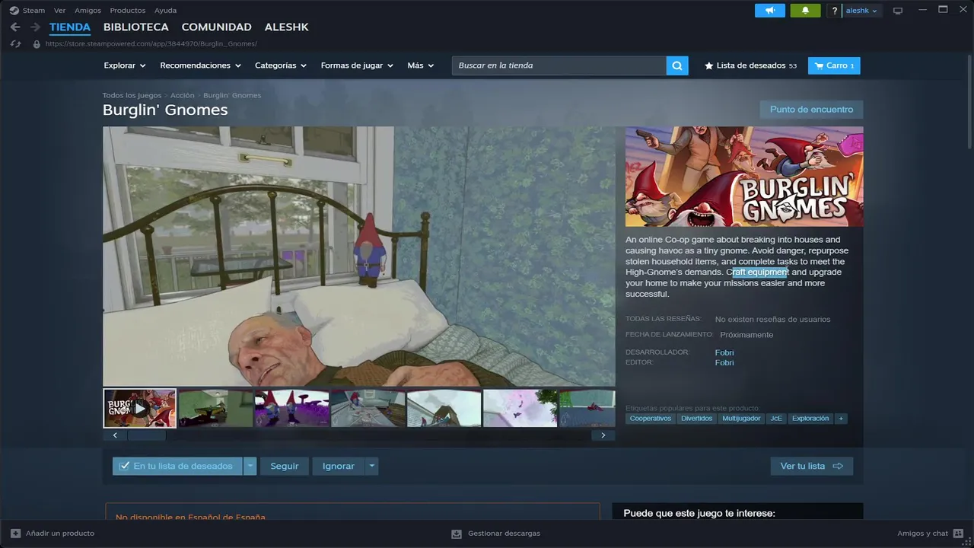Click the Burglin' Gnomes header artwork
The width and height of the screenshot is (974, 548).
pyautogui.click(x=744, y=177)
